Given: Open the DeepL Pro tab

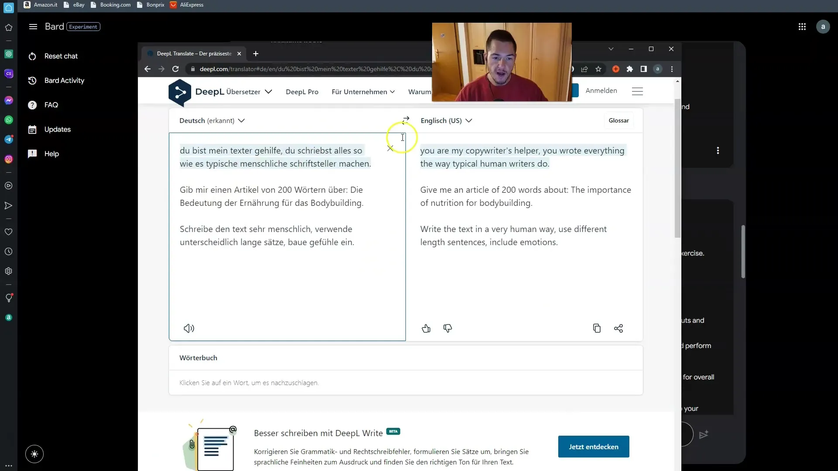Looking at the screenshot, I should [302, 91].
